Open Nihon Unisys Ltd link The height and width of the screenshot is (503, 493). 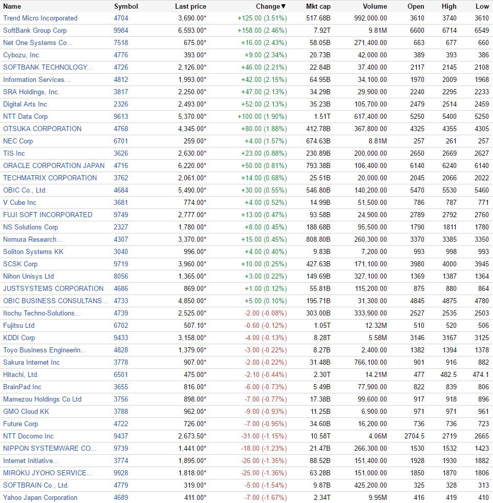[x=29, y=276]
